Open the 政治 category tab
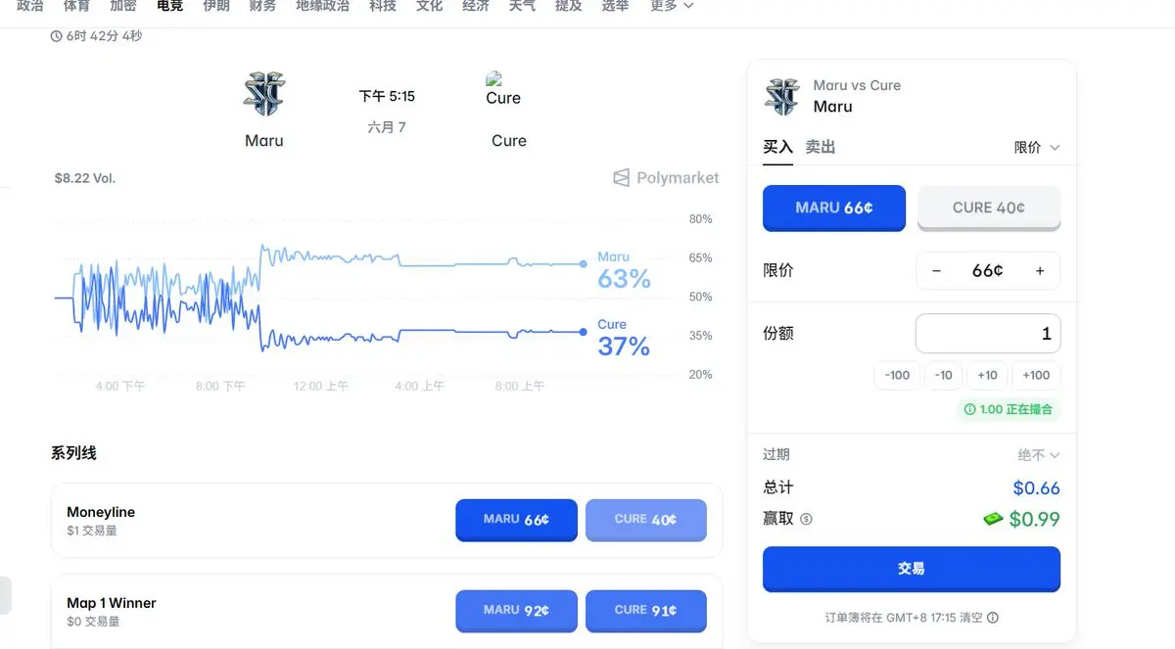The image size is (1175, 649). click(x=30, y=6)
